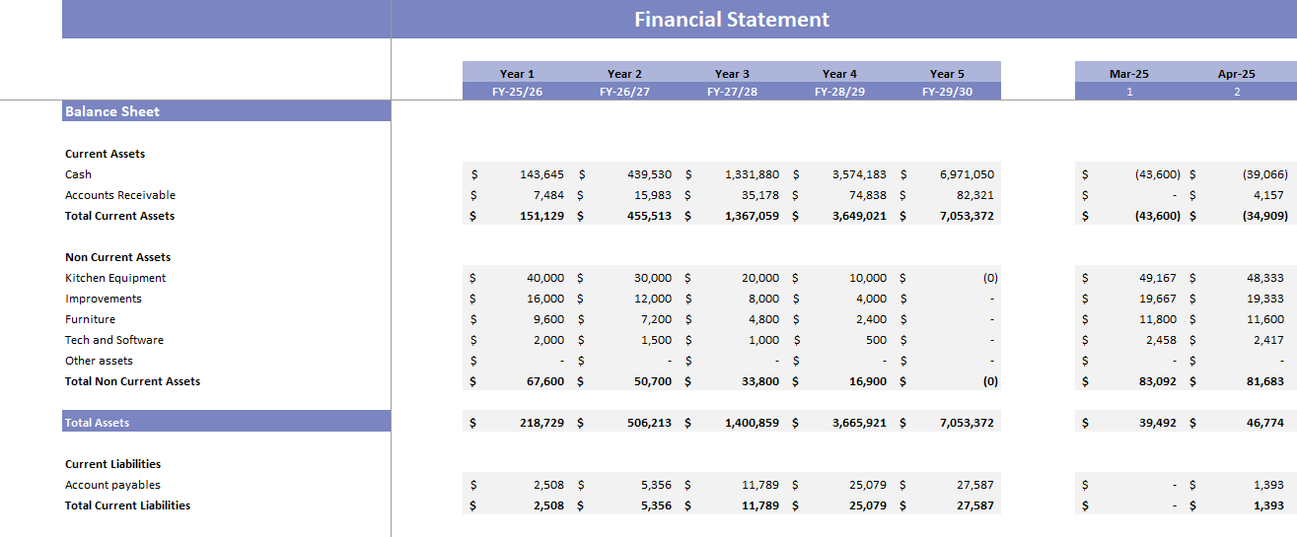Select the Kitchen Equipment row label

coord(115,278)
